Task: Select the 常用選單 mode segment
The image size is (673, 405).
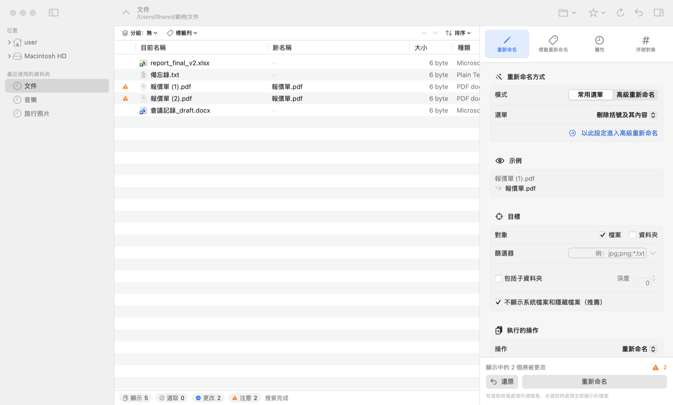Action: pyautogui.click(x=590, y=95)
